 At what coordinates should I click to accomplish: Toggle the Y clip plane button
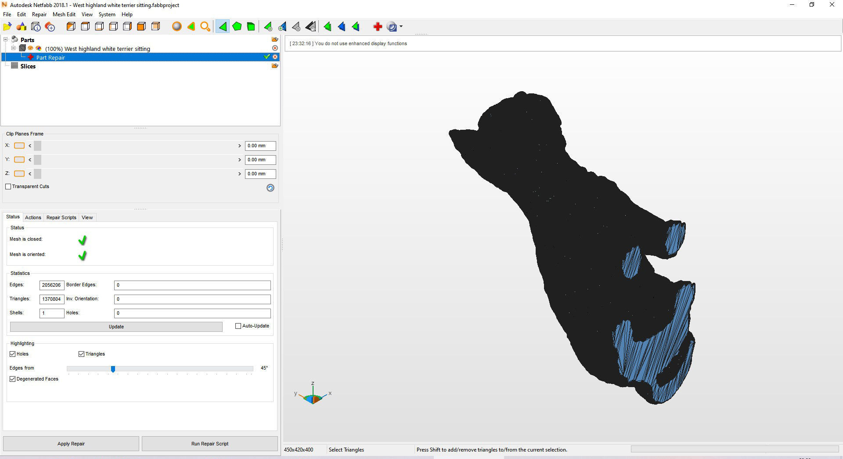point(19,160)
